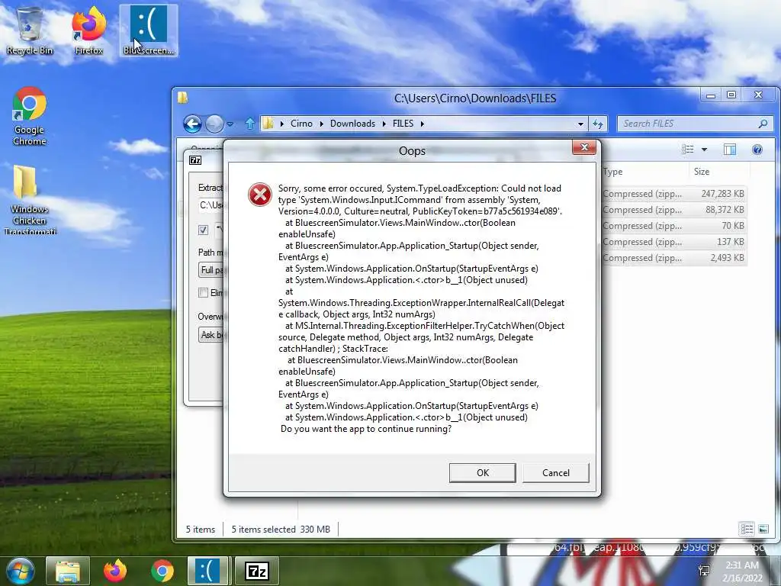Screen dimensions: 781x586
Task: Click the 7z icon in Extract dialog
Action: (x=195, y=160)
